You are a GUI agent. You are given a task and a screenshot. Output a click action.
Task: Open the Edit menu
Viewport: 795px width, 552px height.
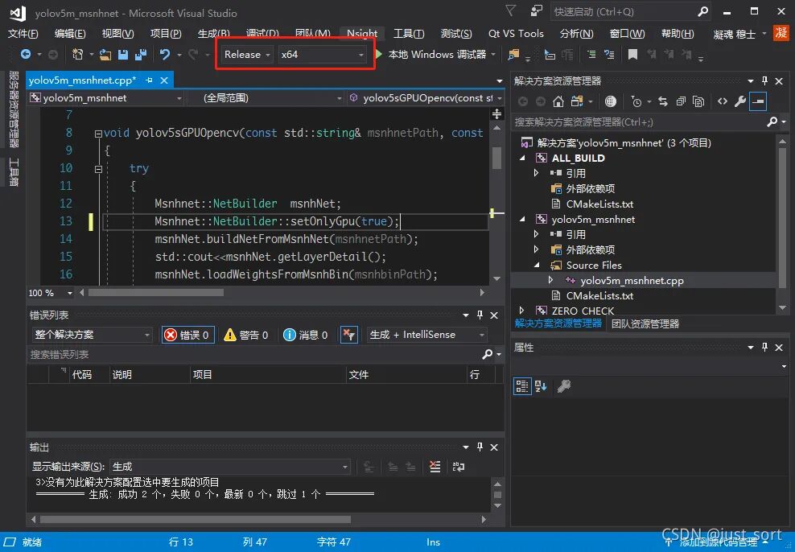(70, 34)
